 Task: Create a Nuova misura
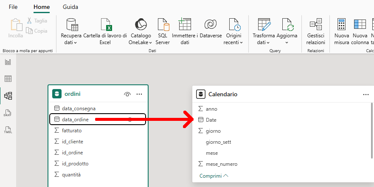point(342,32)
